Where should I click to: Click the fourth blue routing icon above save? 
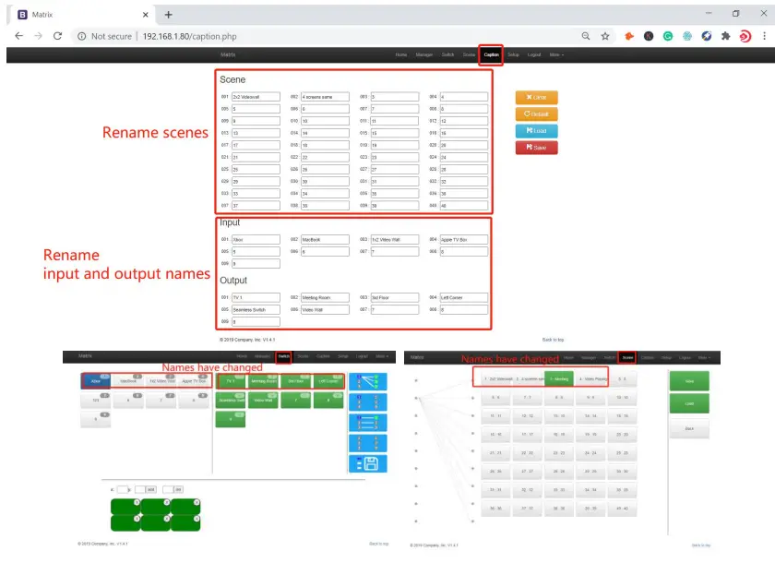[368, 443]
